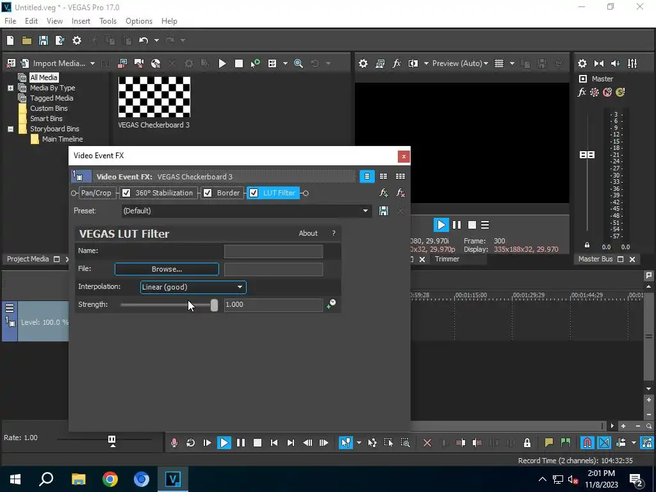Image resolution: width=656 pixels, height=492 pixels.
Task: Open the Import Media dropdown arrow
Action: 92,63
